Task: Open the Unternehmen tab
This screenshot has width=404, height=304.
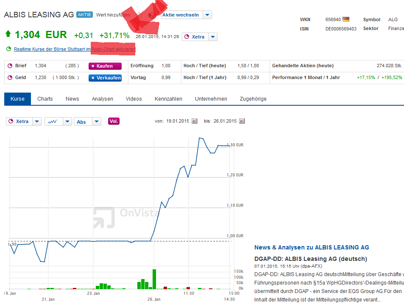Action: 211,99
